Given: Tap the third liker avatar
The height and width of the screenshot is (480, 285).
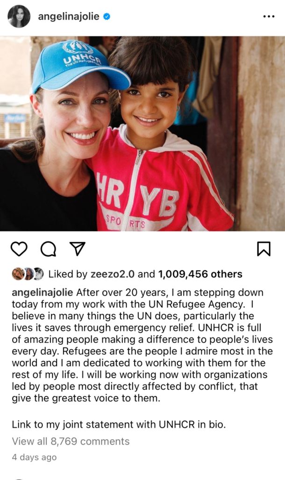Looking at the screenshot, I should click(x=38, y=274).
